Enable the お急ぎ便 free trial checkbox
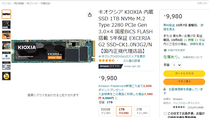 (x=165, y=113)
